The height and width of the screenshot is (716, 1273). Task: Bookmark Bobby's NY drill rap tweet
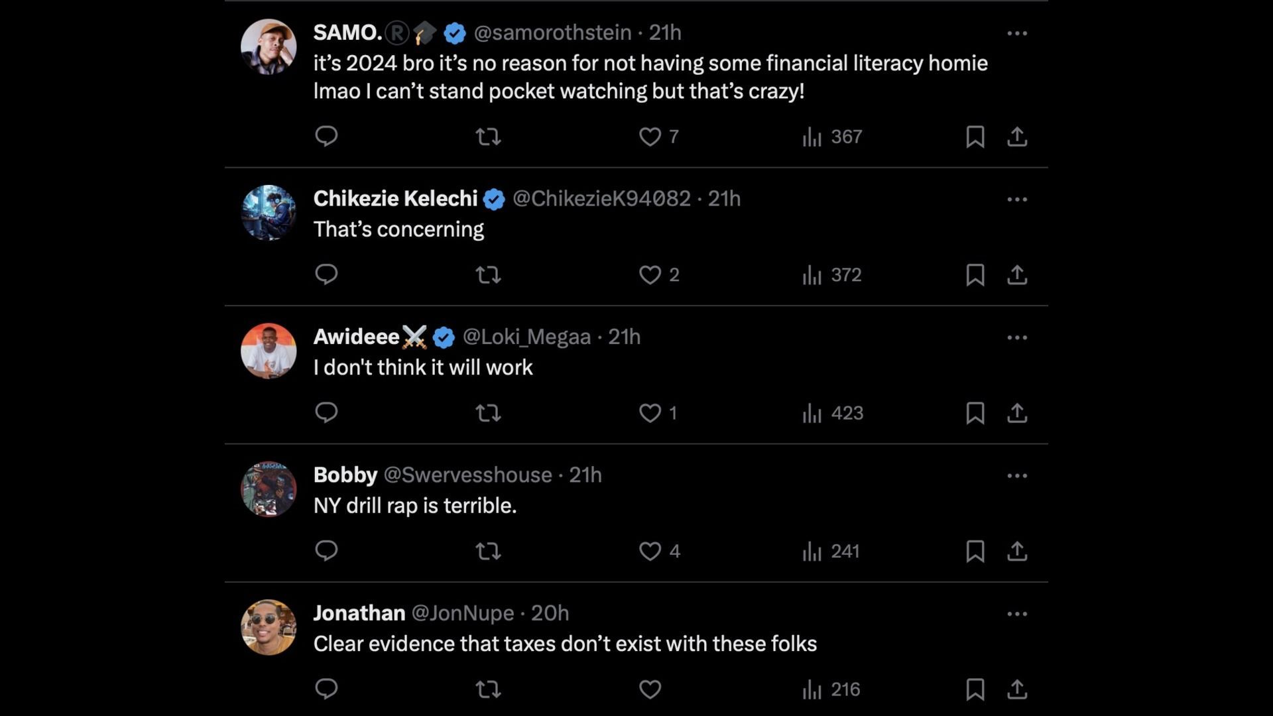click(x=975, y=551)
